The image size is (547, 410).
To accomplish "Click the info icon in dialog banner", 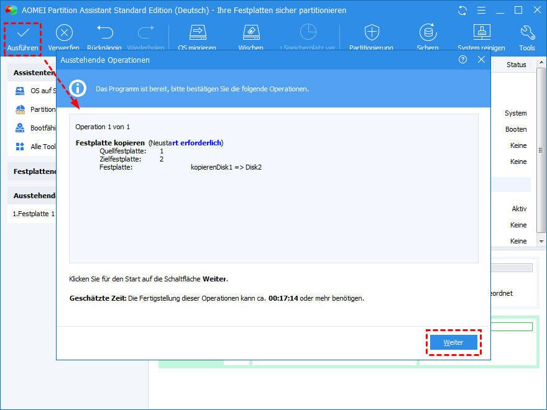I will [x=78, y=88].
